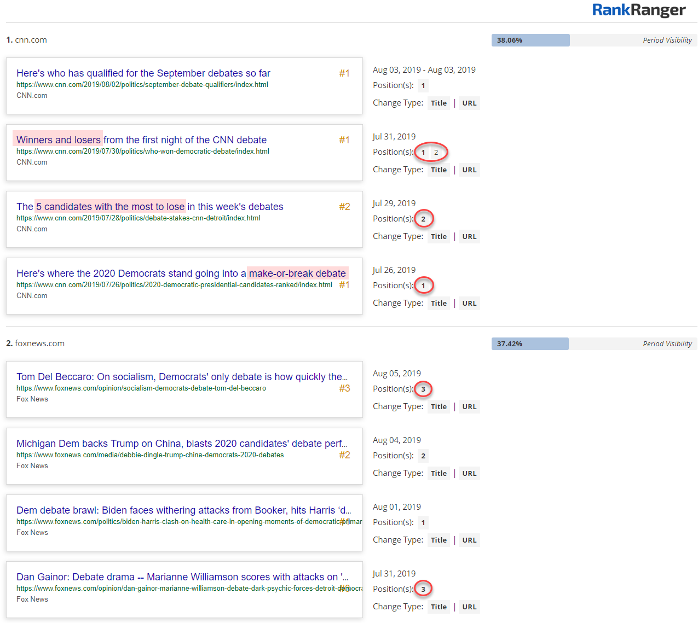Screen dimensions: 698x623
Task: Click Title change type for Aug 05, 2019 entry
Action: [x=439, y=406]
